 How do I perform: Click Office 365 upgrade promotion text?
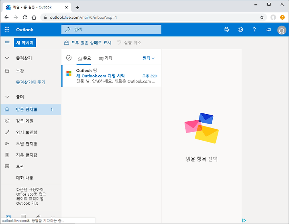(31, 196)
